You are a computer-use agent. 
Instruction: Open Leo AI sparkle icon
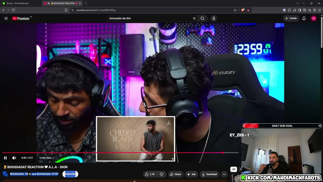[x=310, y=10]
